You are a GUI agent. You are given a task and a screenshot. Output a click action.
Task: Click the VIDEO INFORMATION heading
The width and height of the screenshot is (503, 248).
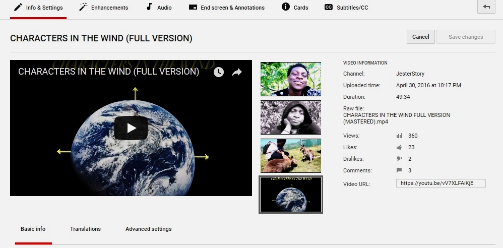pos(365,63)
